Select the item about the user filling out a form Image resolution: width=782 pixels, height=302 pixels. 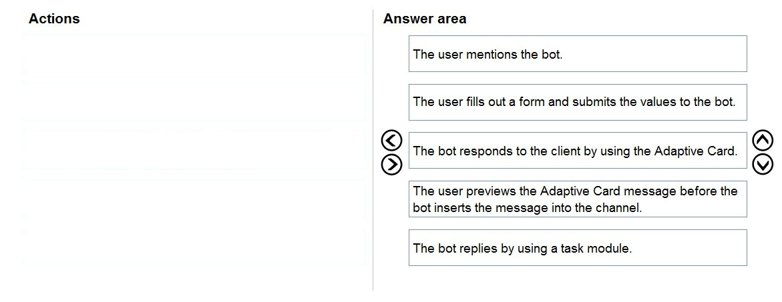[578, 102]
